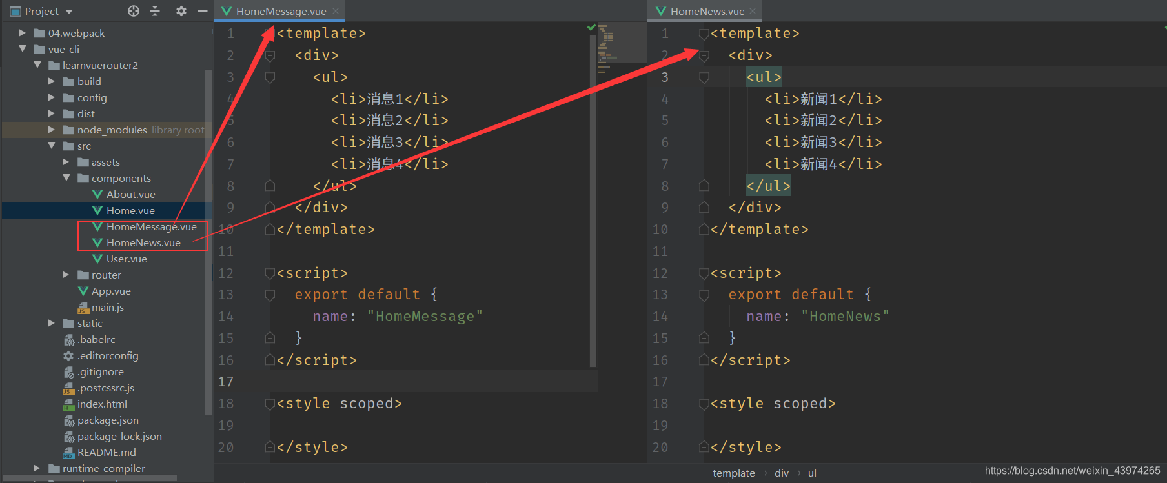Click the JS icon beside main.js
Viewport: 1167px width, 483px height.
83,308
